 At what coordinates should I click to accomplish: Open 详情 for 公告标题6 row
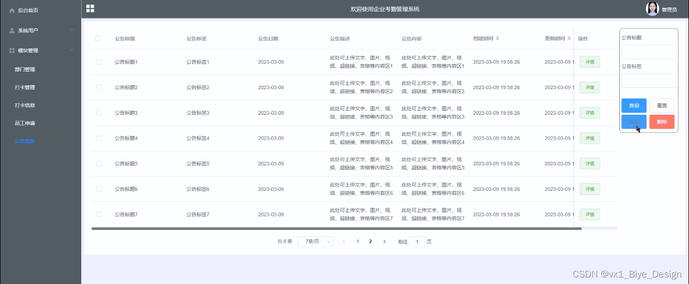pyautogui.click(x=590, y=189)
